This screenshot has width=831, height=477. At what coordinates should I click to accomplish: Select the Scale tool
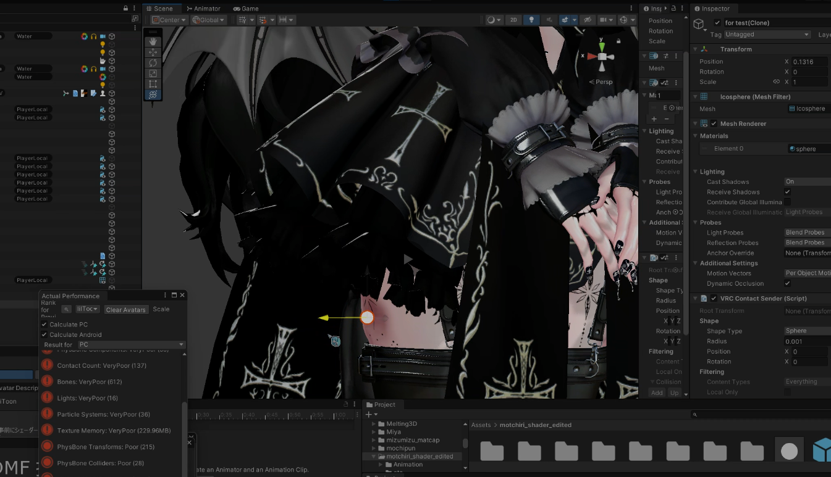tap(153, 73)
